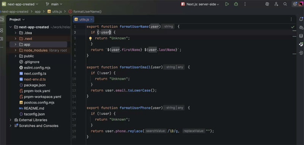The height and width of the screenshot is (145, 304).
Task: Open Code With Me add-user icon
Action: (276, 4)
